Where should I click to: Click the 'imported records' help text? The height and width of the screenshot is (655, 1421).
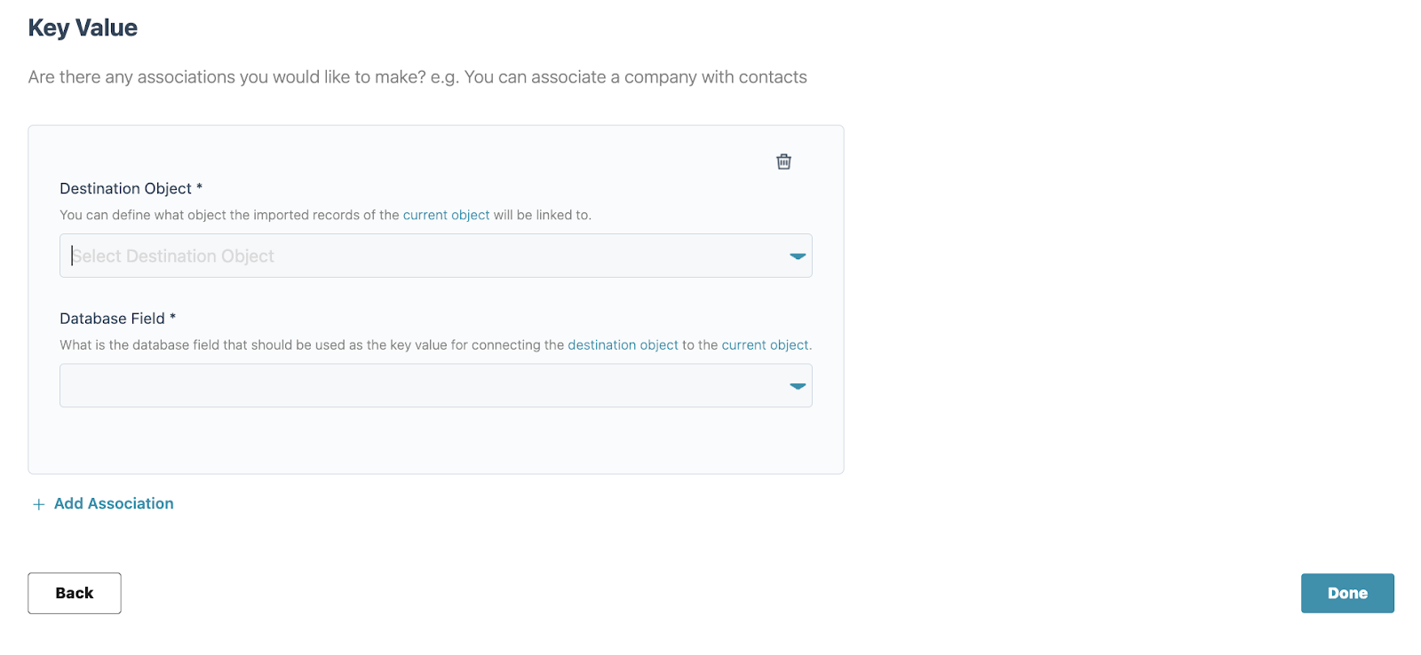231,215
